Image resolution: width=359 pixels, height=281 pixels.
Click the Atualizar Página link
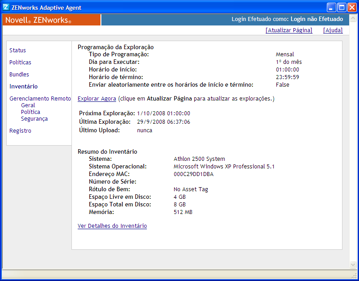pos(288,30)
